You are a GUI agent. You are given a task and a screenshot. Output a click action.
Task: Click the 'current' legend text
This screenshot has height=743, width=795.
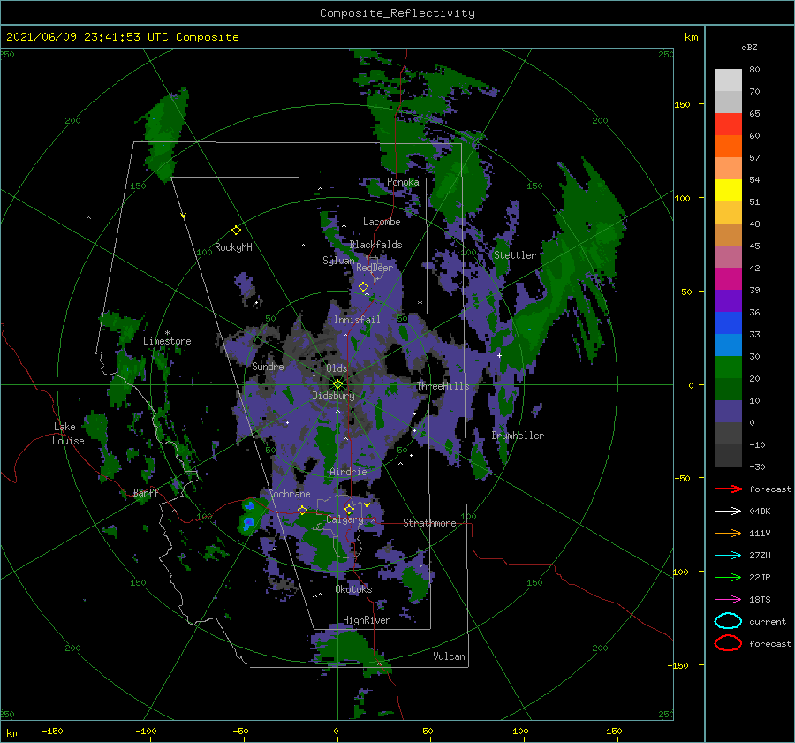tap(768, 621)
